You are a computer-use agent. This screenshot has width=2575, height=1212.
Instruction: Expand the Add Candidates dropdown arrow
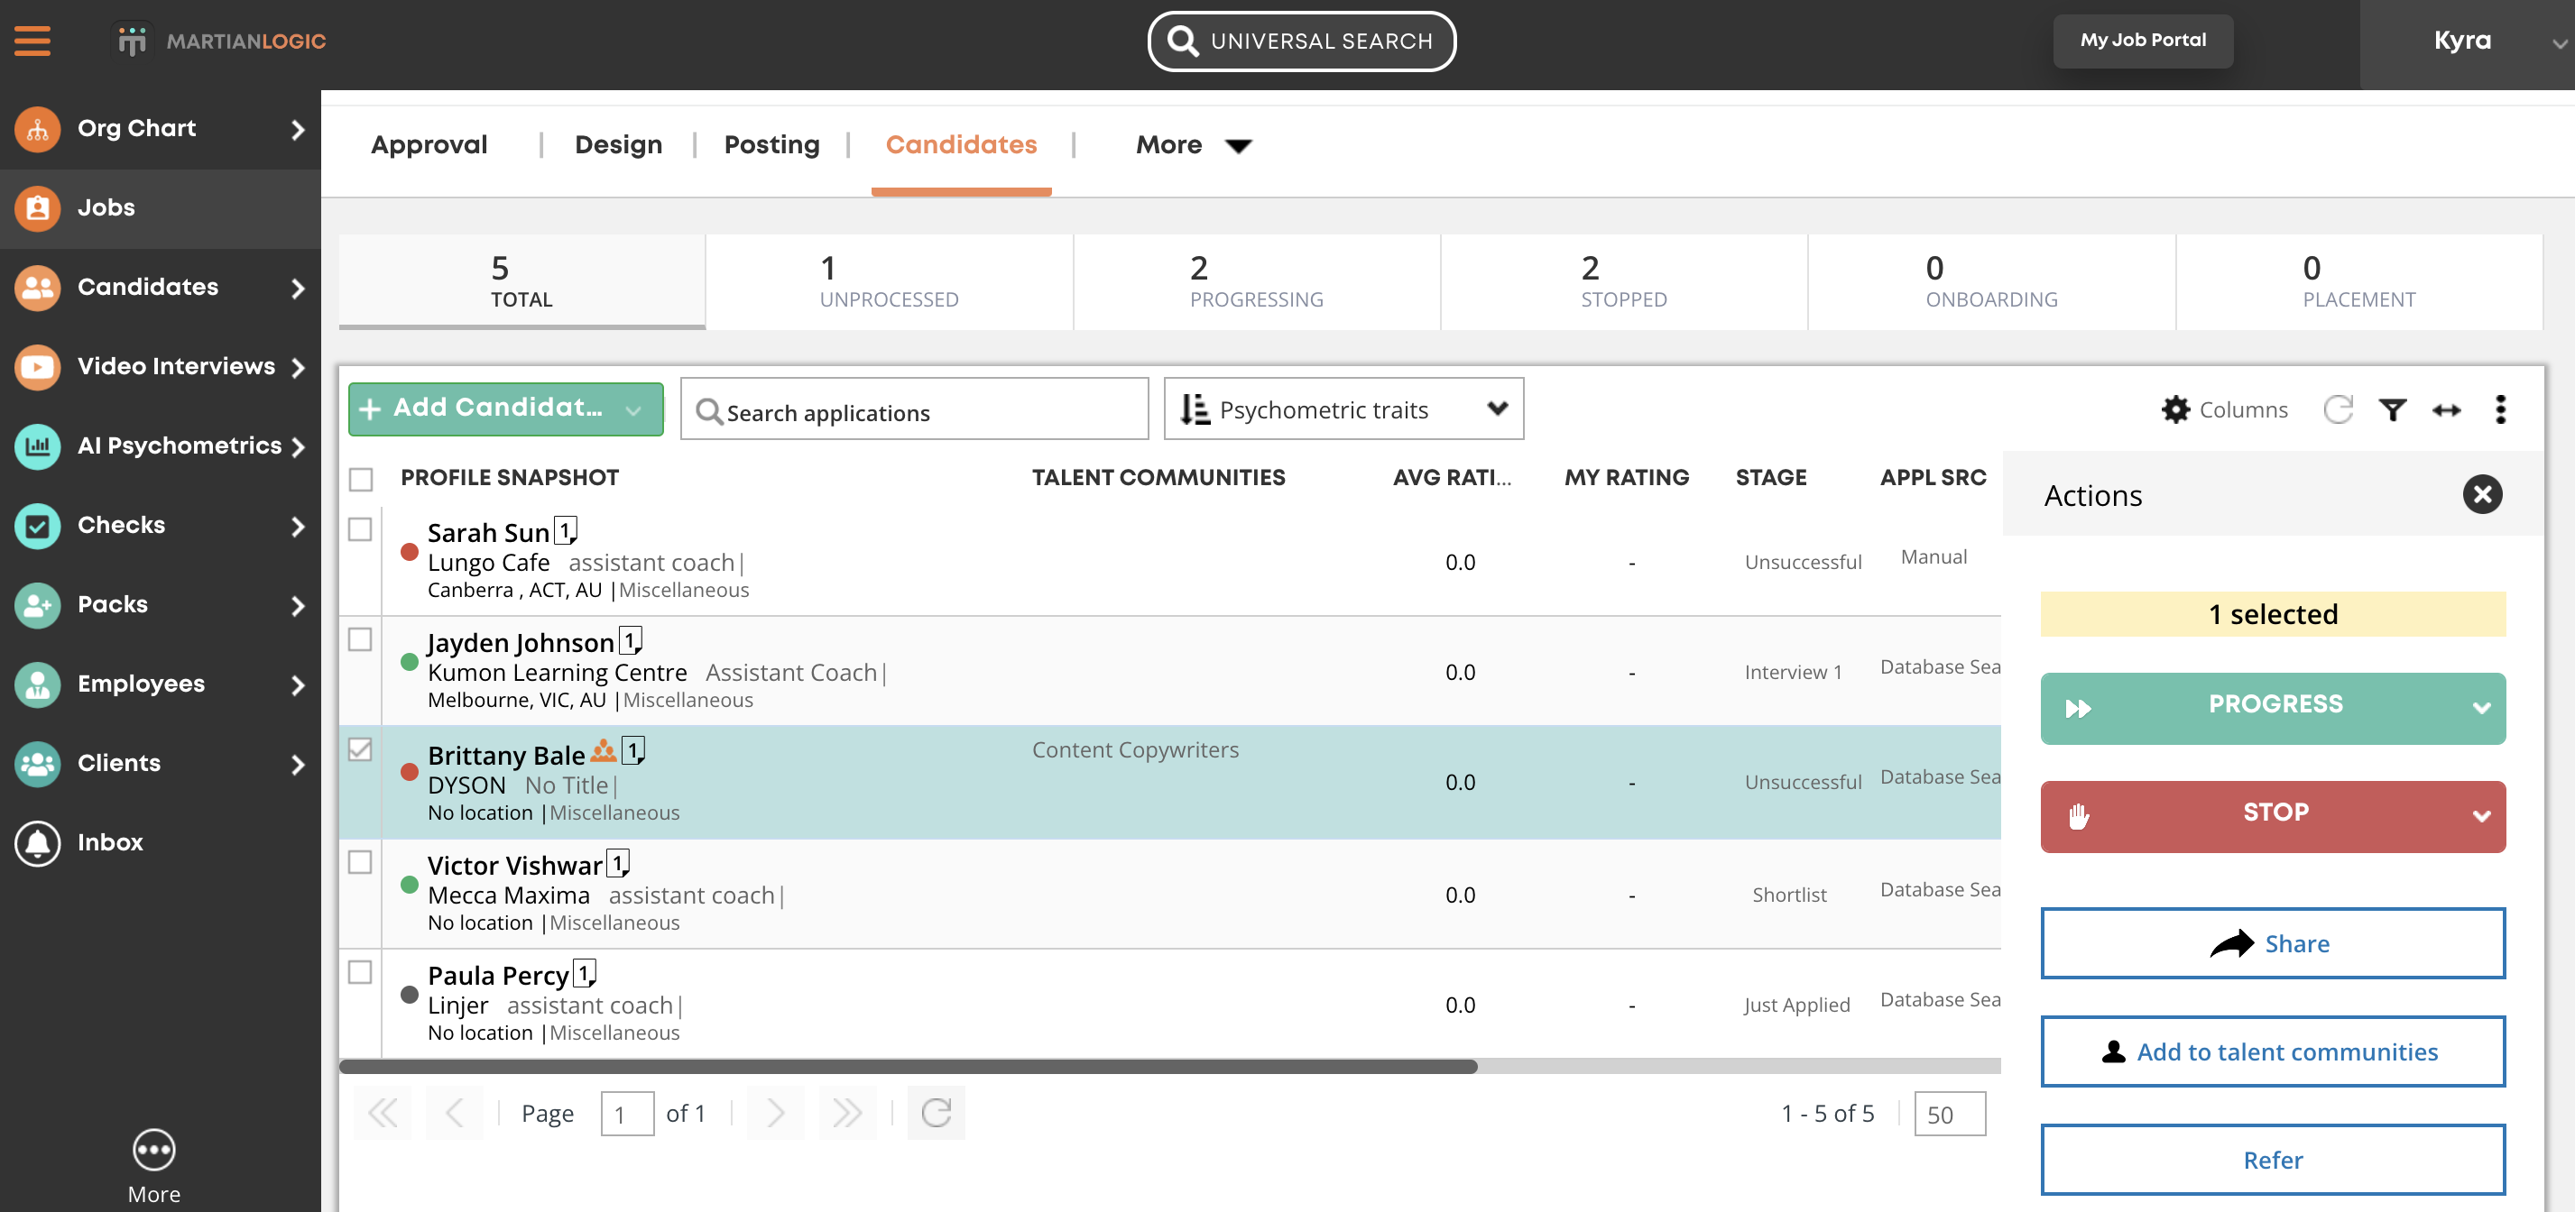click(x=632, y=409)
